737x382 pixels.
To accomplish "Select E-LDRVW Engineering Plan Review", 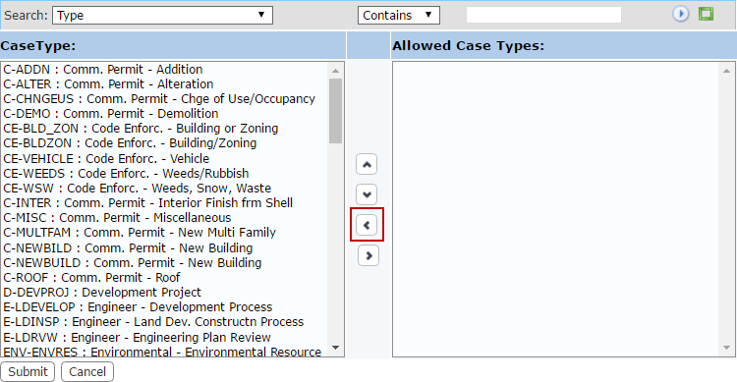I will [x=137, y=338].
